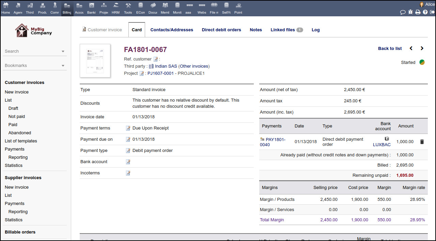The image size is (436, 241).
Task: Click the Back to list link
Action: 390,49
